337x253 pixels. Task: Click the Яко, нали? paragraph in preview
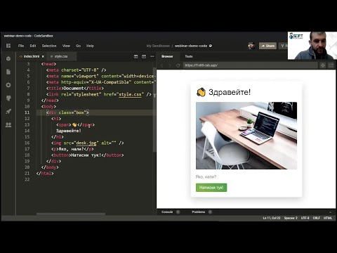click(x=206, y=176)
